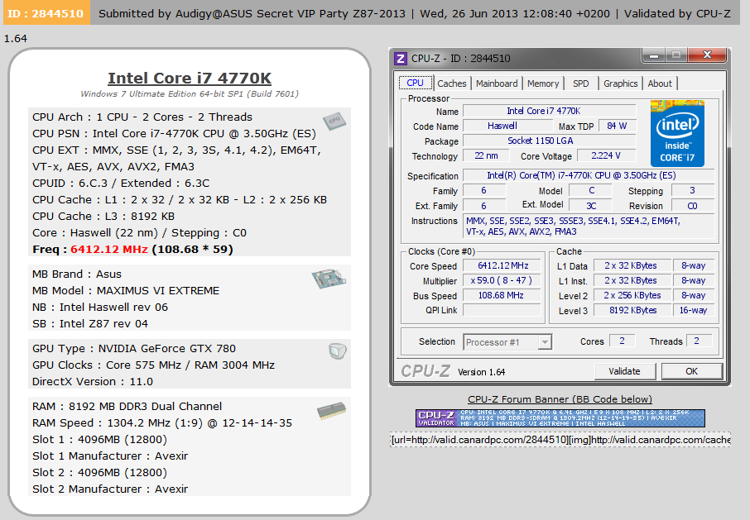Image resolution: width=750 pixels, height=520 pixels.
Task: Click the SB Intel Z87 rev 04 line
Action: (90, 324)
